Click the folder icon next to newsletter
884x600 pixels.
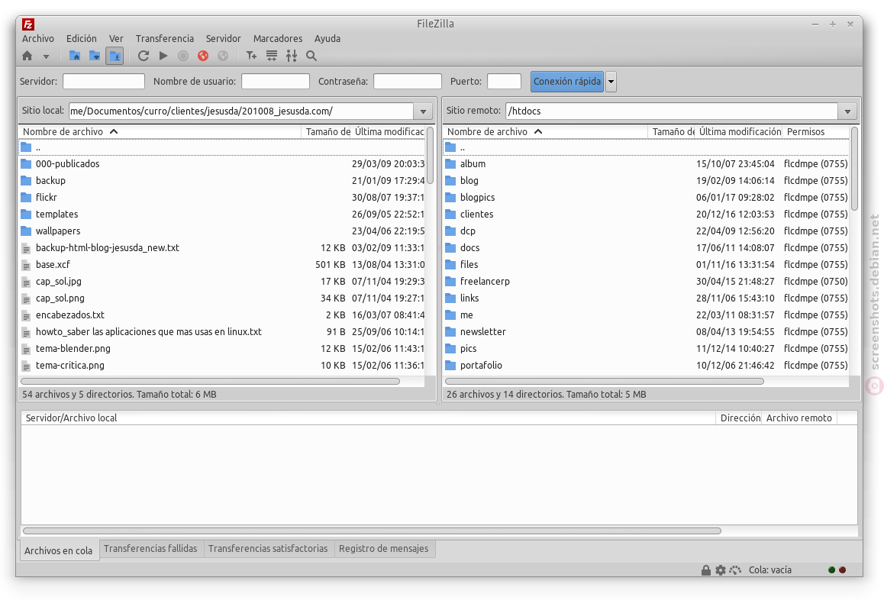click(450, 331)
